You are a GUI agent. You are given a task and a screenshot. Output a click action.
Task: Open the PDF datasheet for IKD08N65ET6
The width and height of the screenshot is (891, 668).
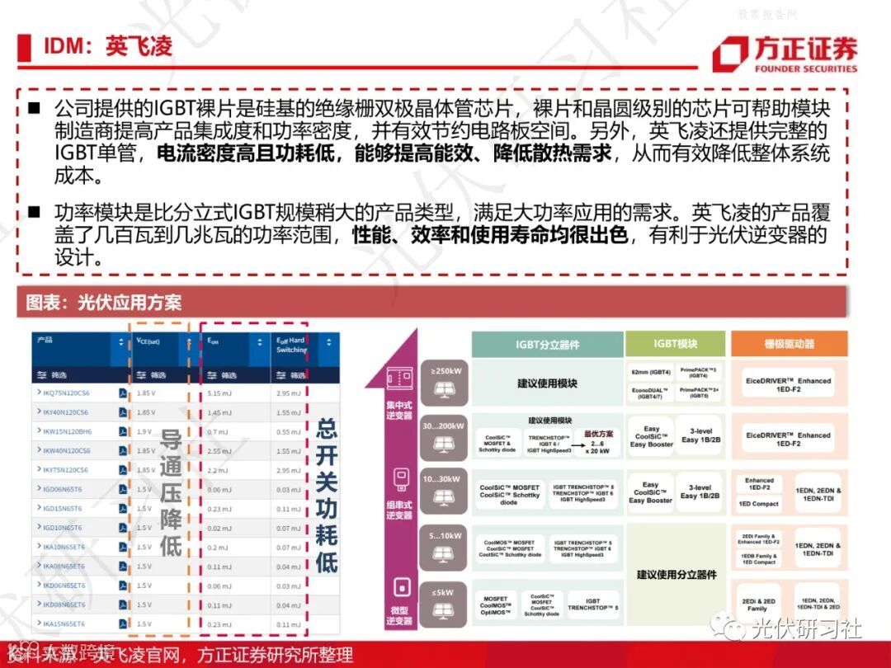tap(123, 605)
